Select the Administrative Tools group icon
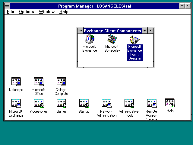This screenshot has height=145, width=193. click(x=129, y=103)
